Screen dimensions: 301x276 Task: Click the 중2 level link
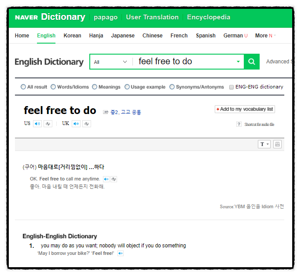(114, 112)
